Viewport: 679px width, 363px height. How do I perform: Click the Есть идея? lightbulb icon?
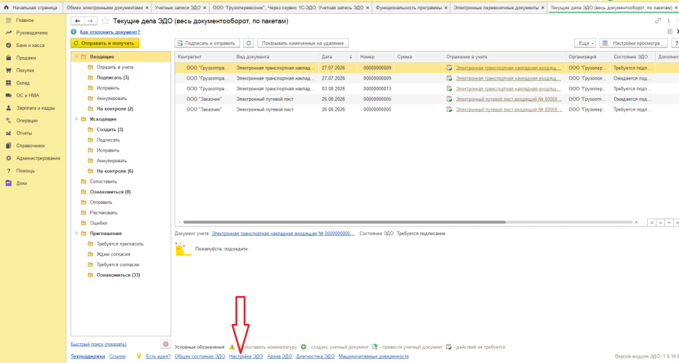tap(139, 356)
